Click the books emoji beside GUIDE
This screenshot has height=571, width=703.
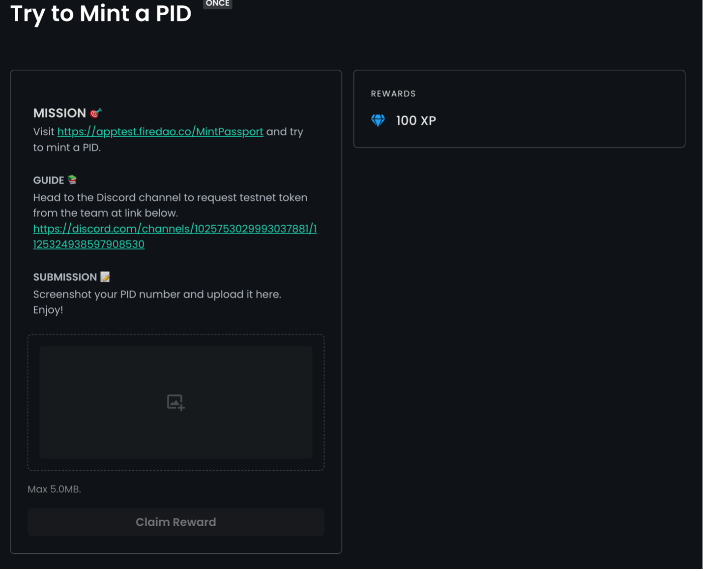tap(72, 180)
